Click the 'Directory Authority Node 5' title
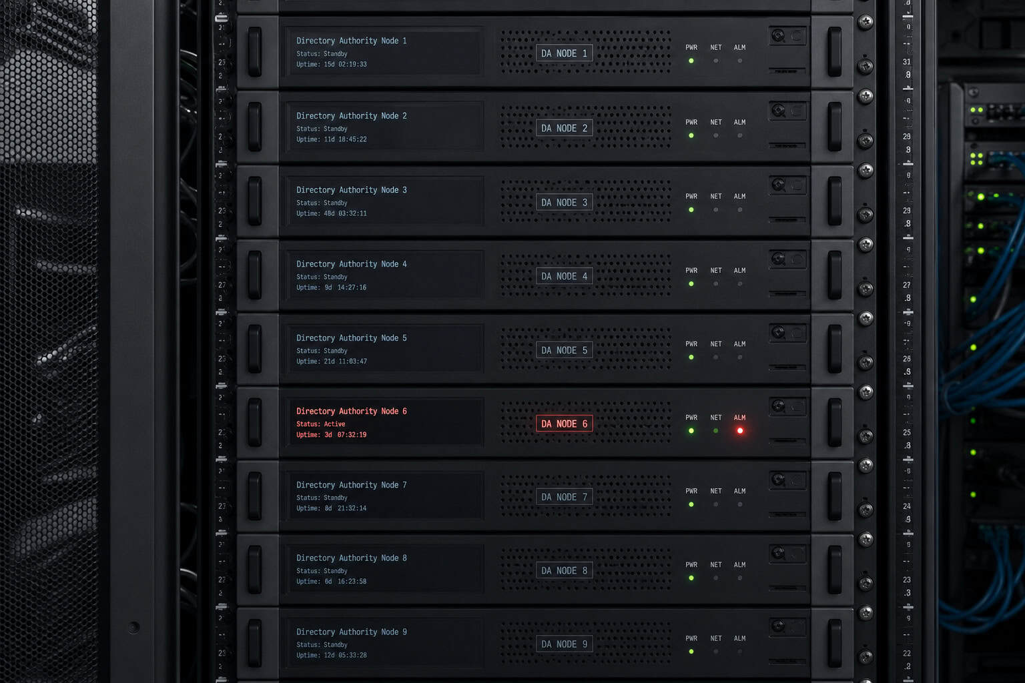1025x683 pixels. tap(352, 338)
